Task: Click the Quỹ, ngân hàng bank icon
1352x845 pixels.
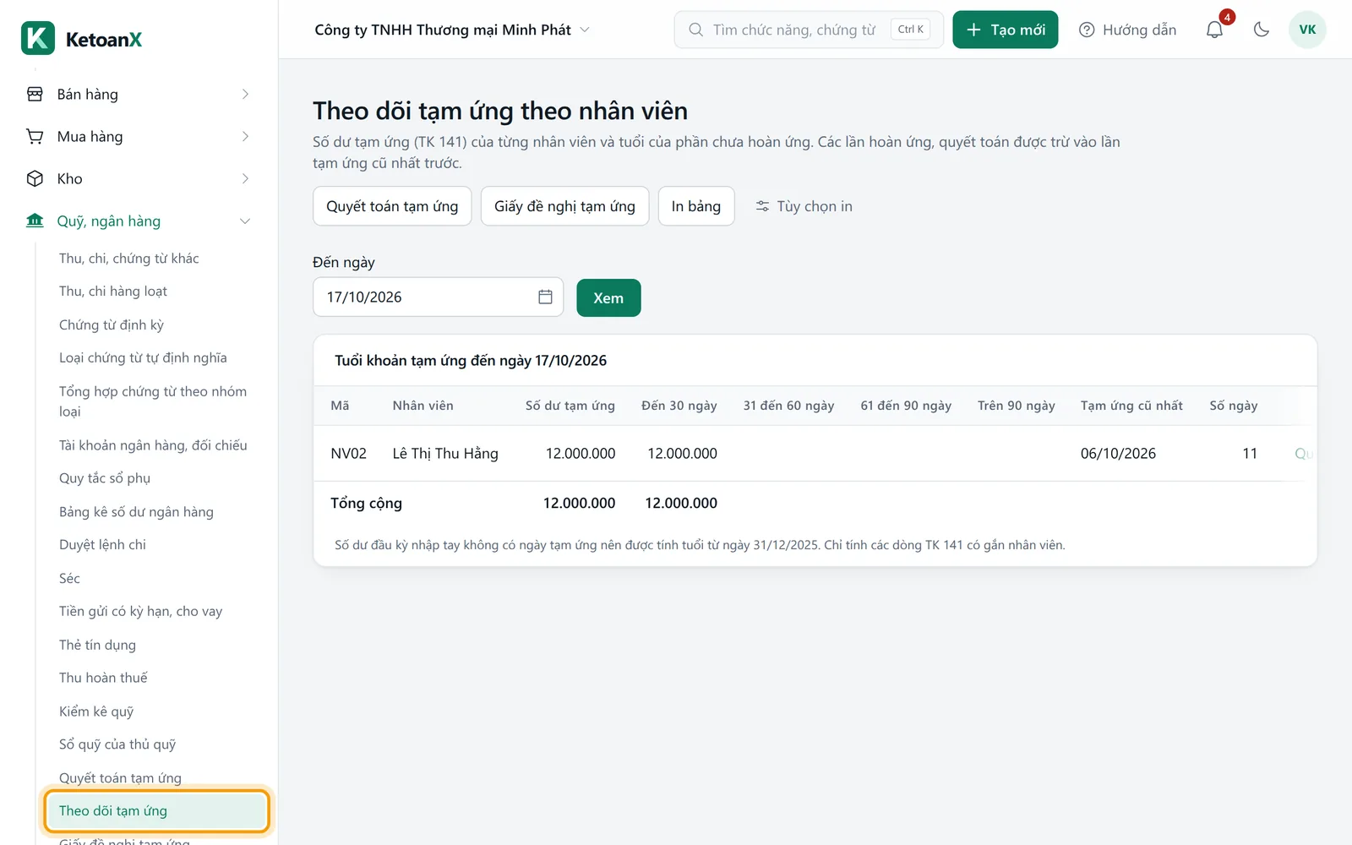Action: pyautogui.click(x=35, y=221)
